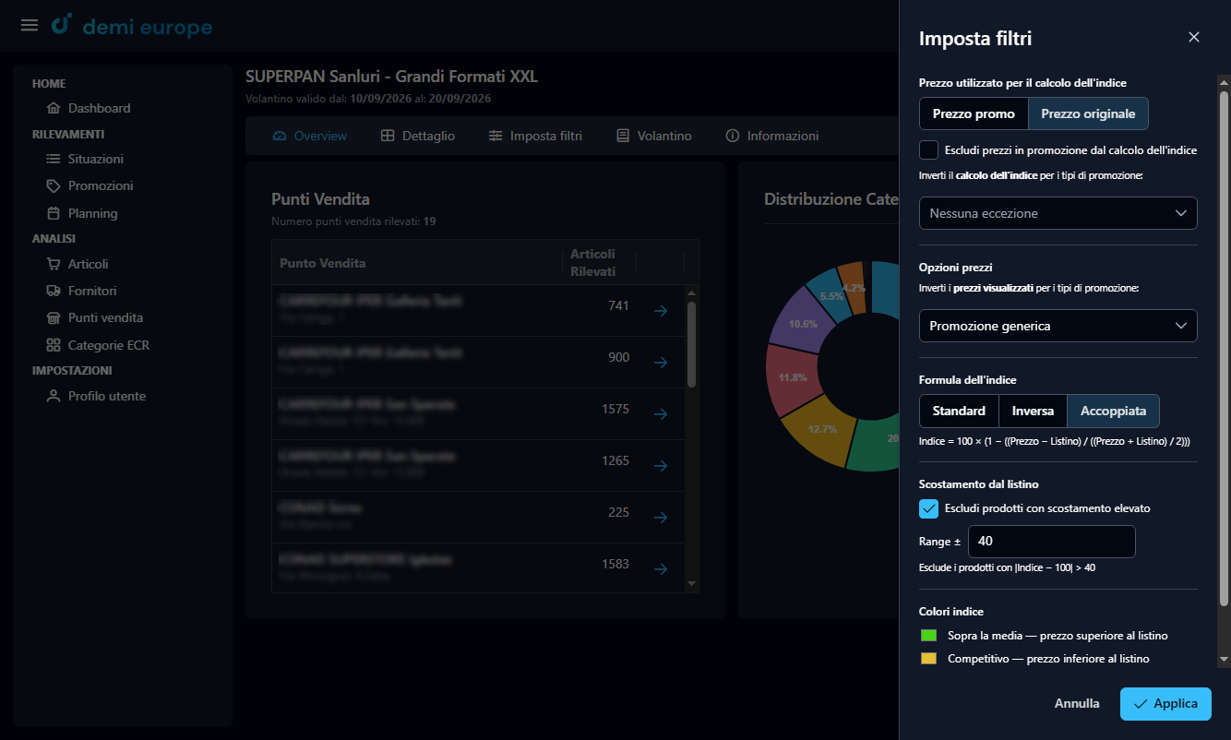Check Escludi prezzi in promozione checkbox
Screen dimensions: 1231x740
click(929, 149)
